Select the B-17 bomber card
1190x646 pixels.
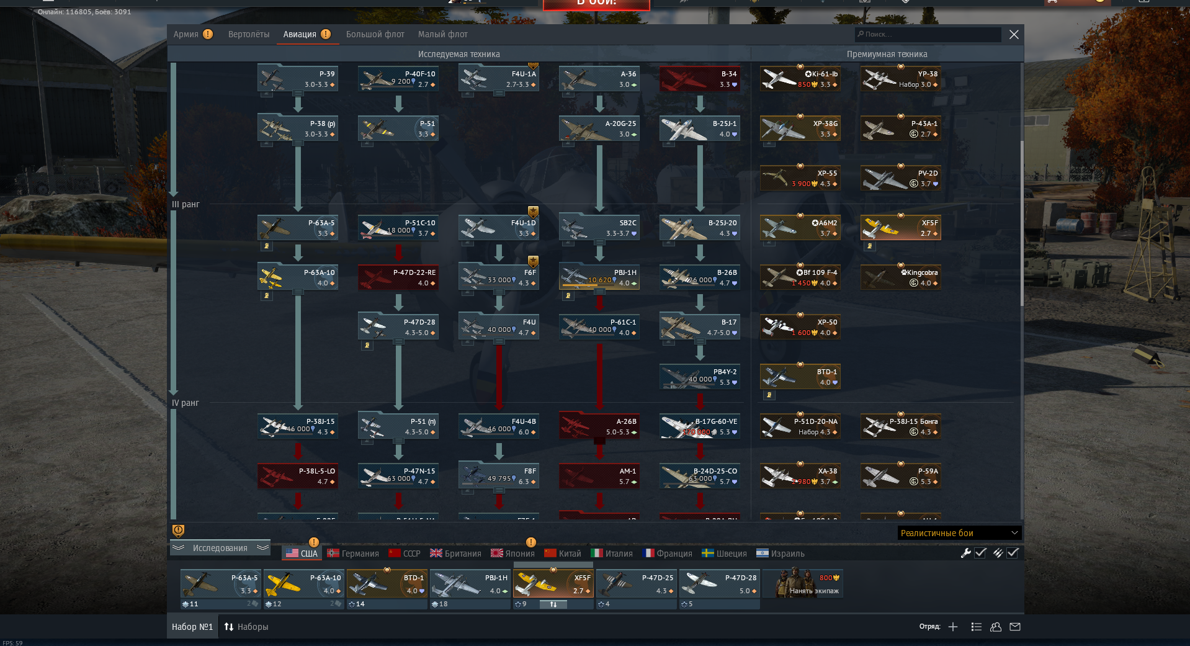700,327
